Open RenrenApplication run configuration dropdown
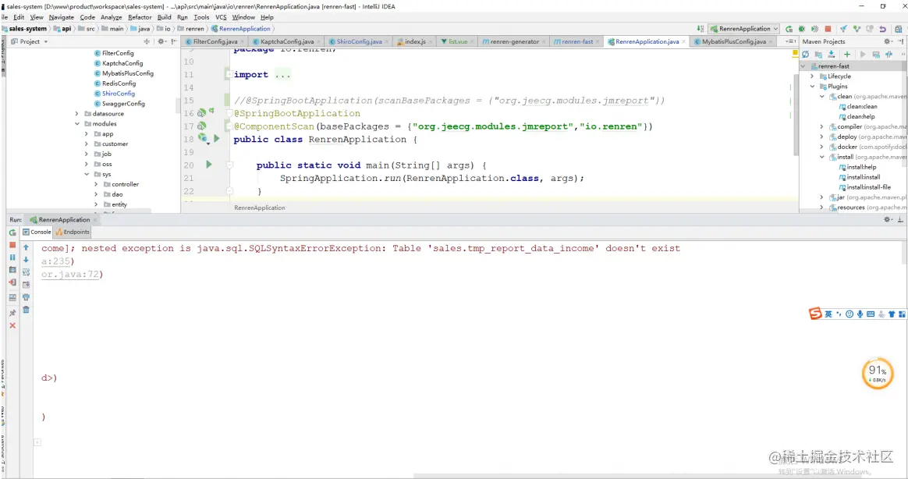The image size is (908, 479). (744, 29)
